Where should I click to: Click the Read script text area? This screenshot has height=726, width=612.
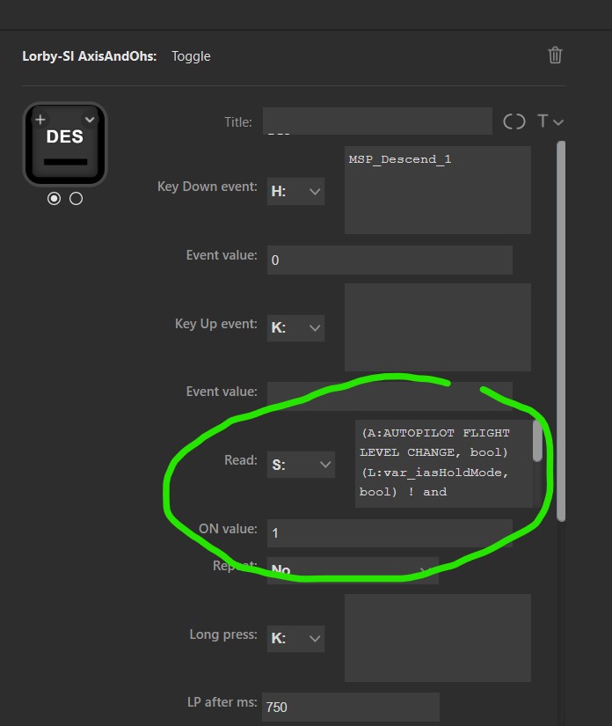click(x=444, y=464)
